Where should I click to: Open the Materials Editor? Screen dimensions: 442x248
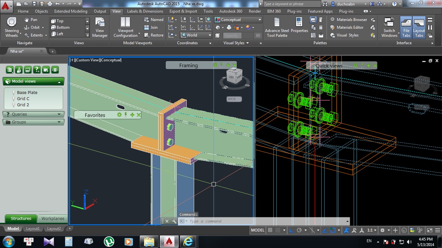347,27
